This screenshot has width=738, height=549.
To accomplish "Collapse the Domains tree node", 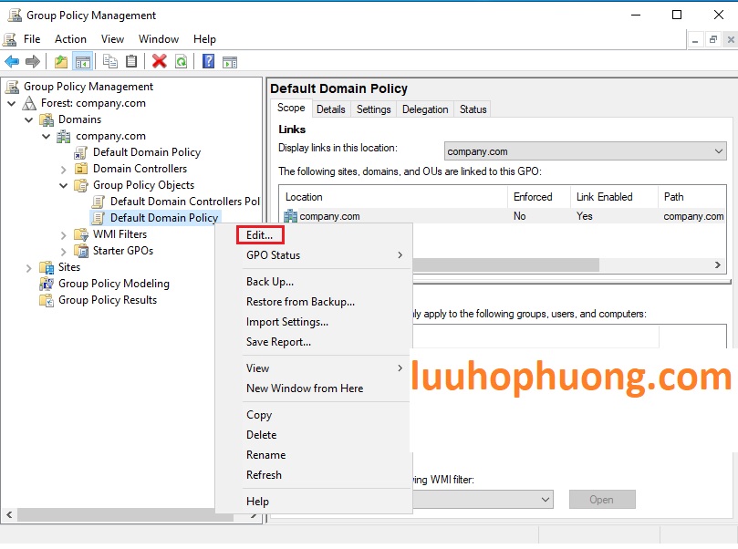I will click(x=29, y=119).
